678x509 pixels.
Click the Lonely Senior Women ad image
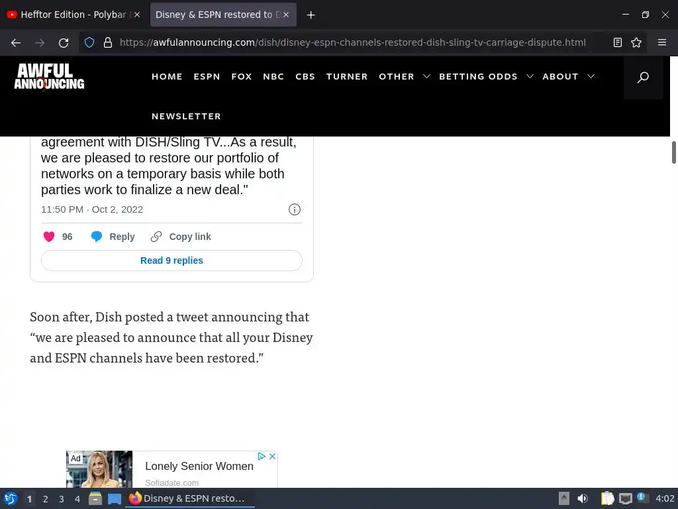coord(99,469)
